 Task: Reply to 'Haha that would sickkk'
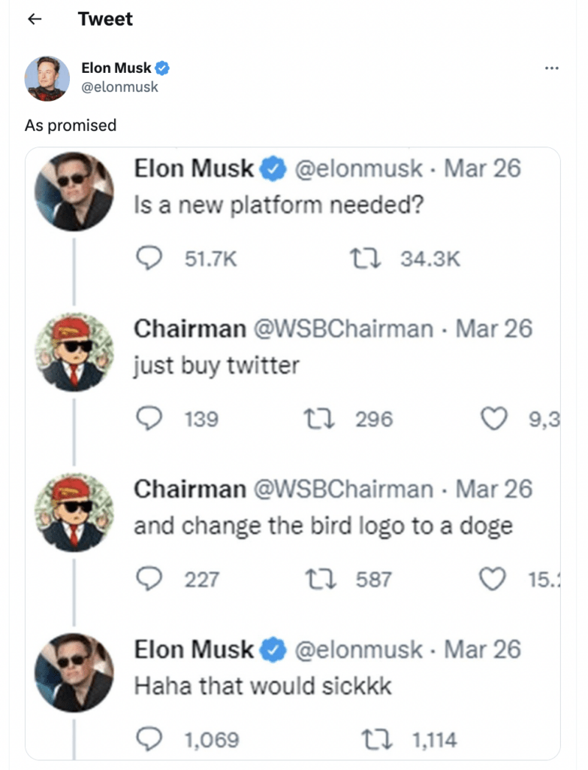click(151, 739)
